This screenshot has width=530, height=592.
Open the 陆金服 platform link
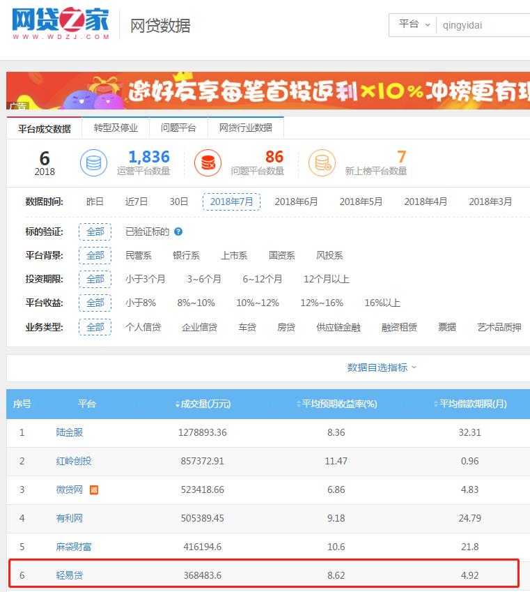click(70, 433)
